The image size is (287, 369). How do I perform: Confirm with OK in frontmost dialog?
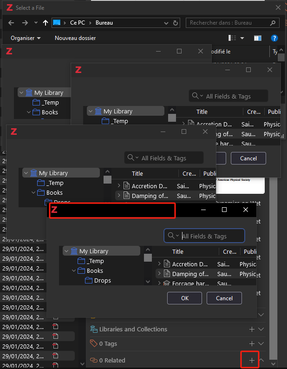(x=185, y=298)
